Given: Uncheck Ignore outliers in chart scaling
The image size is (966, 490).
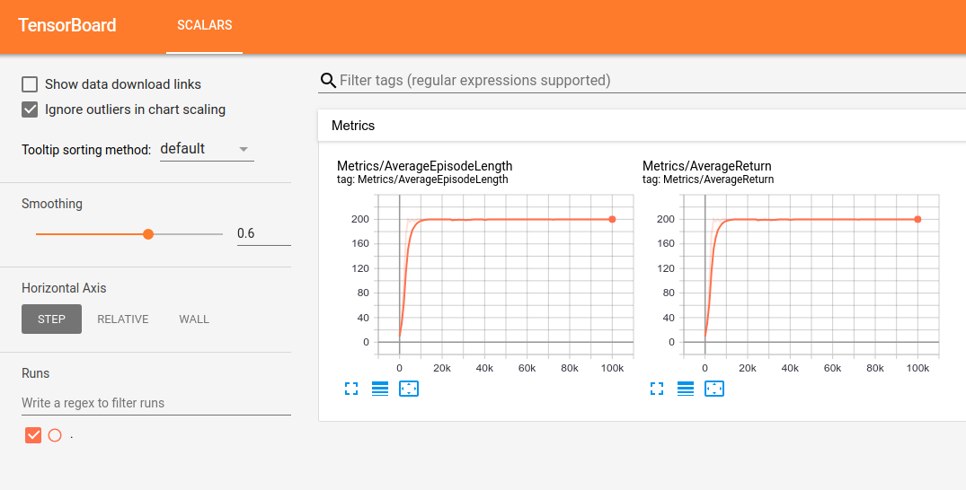Looking at the screenshot, I should [30, 109].
